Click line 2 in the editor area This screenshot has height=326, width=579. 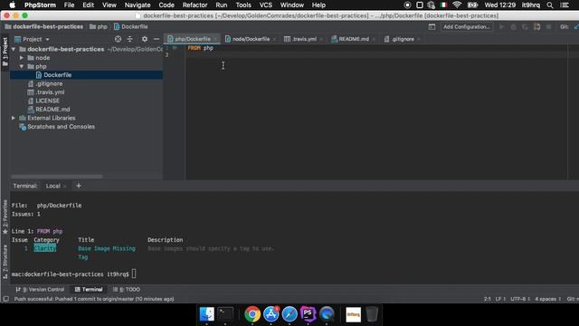point(376,55)
